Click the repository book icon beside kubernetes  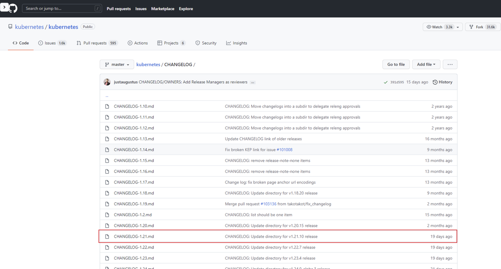(x=10, y=27)
